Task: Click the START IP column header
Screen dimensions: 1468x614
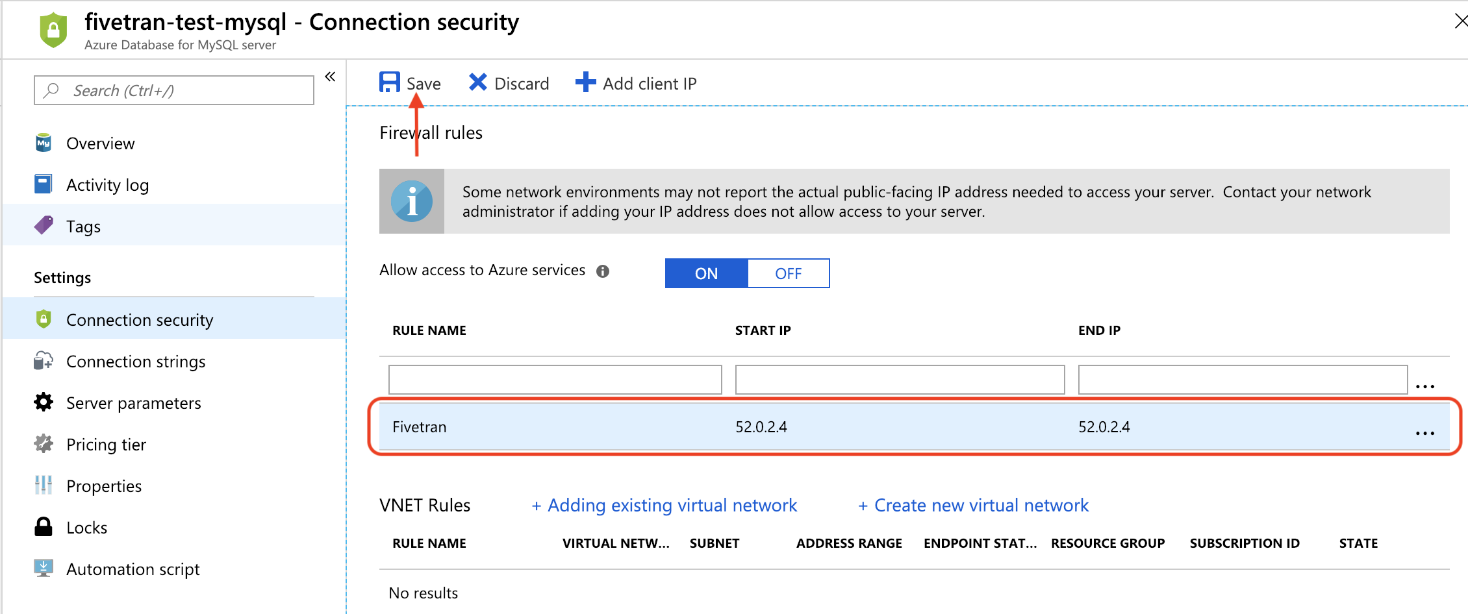Action: coord(763,330)
